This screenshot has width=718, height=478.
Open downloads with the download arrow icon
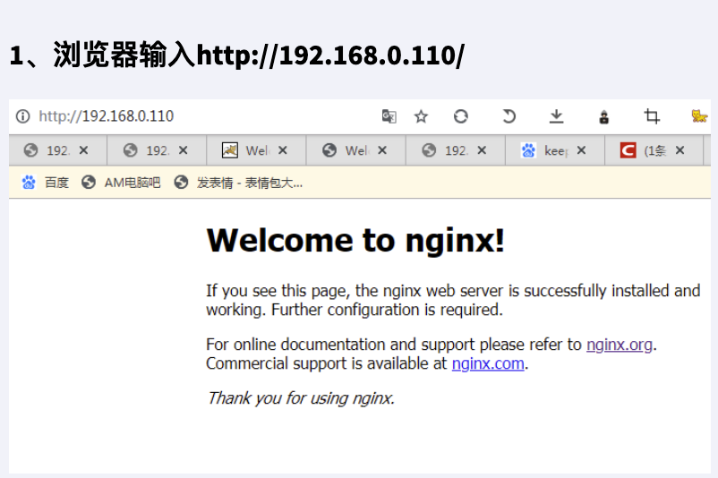click(x=556, y=116)
